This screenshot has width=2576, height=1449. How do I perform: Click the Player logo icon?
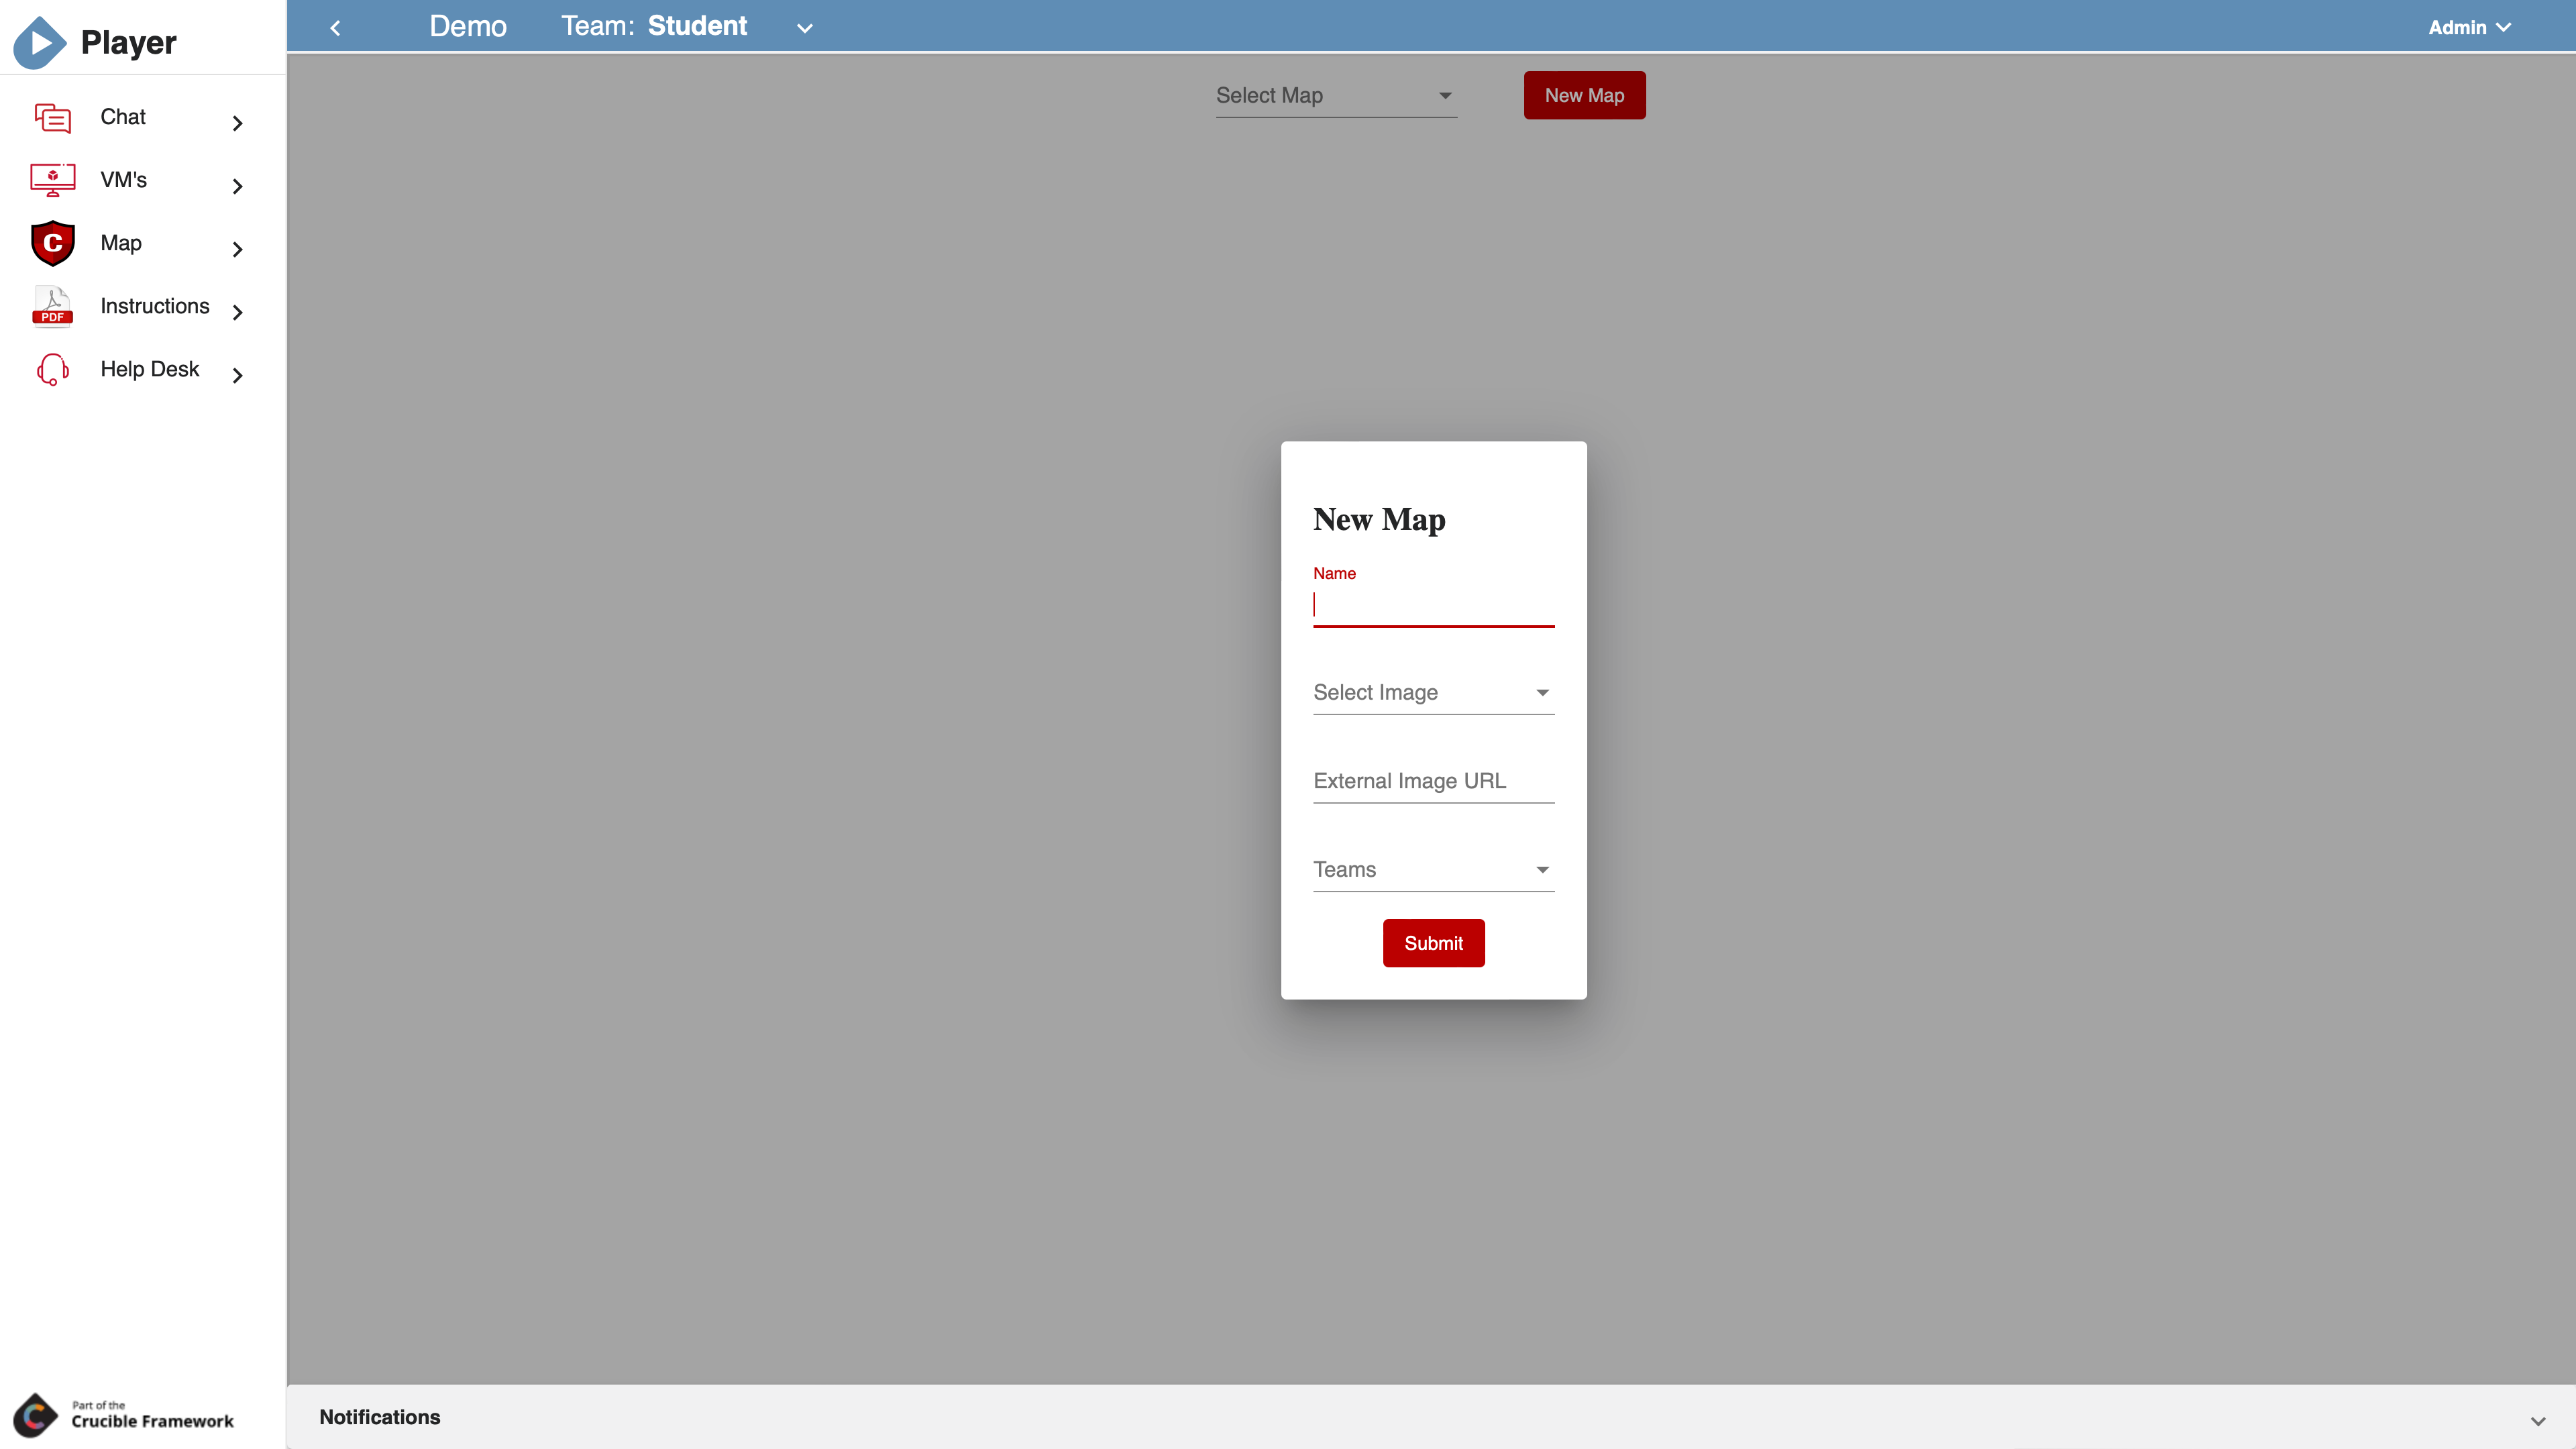[40, 42]
